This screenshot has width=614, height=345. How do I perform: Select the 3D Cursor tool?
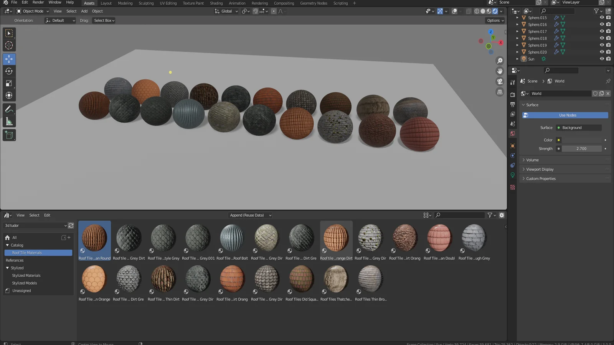[x=9, y=45]
